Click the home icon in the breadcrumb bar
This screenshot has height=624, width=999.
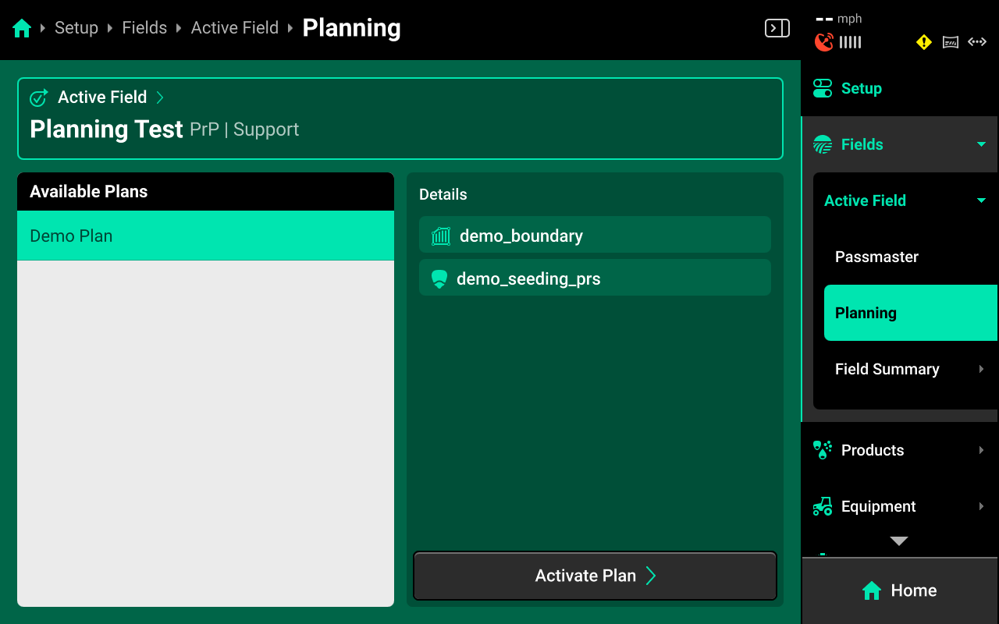pyautogui.click(x=22, y=27)
